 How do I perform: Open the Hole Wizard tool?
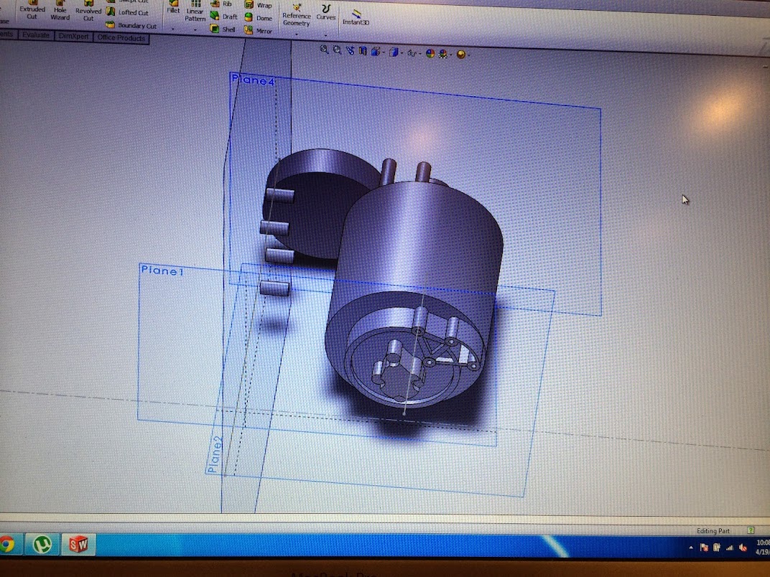pyautogui.click(x=60, y=11)
